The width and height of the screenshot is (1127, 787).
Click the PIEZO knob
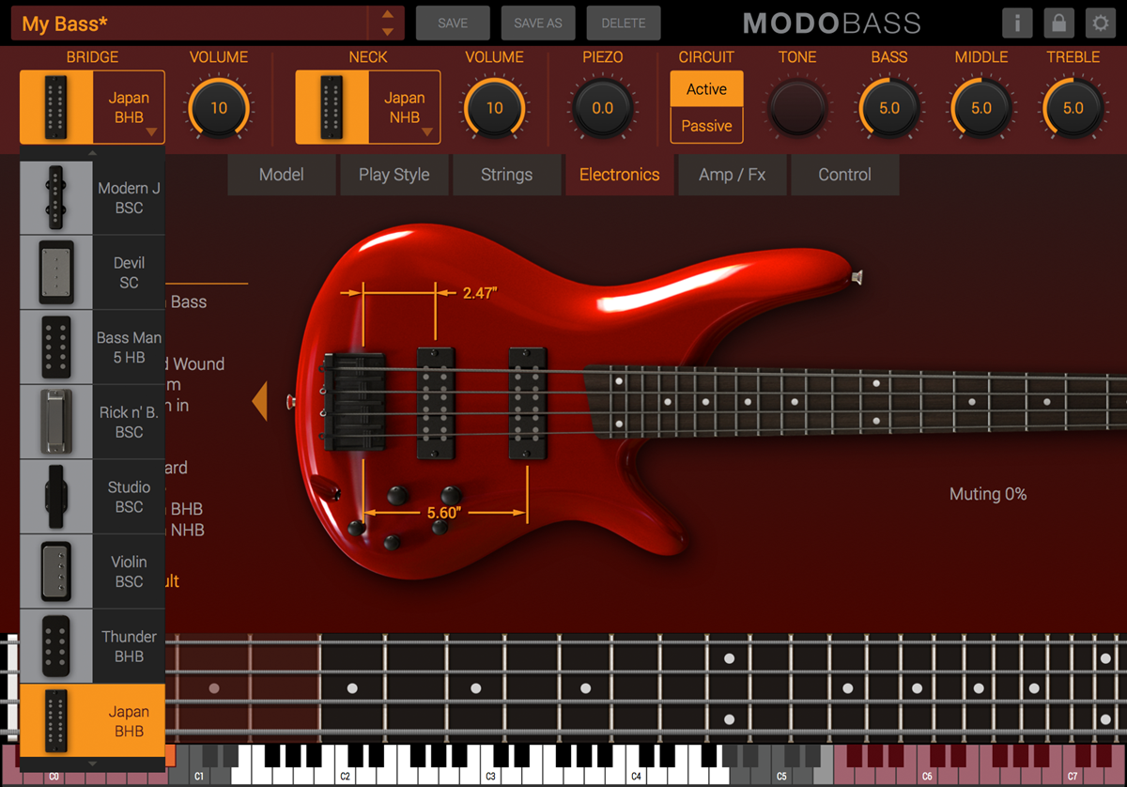click(602, 108)
